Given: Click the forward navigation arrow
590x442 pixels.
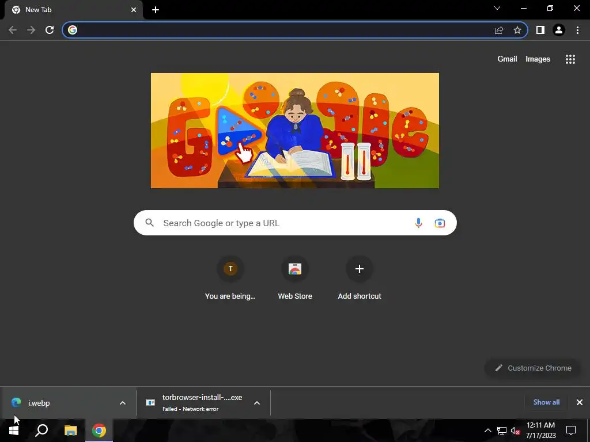Looking at the screenshot, I should tap(31, 30).
